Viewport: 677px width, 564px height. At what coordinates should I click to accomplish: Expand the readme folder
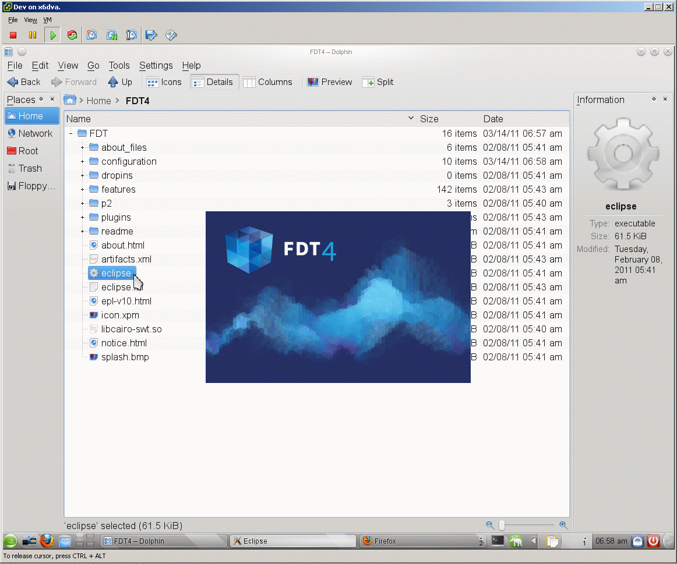pos(83,232)
